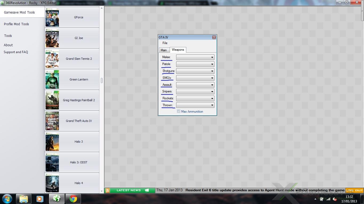Click the RSS feed icon by Latest News
This screenshot has width=364, height=204.
click(x=108, y=190)
